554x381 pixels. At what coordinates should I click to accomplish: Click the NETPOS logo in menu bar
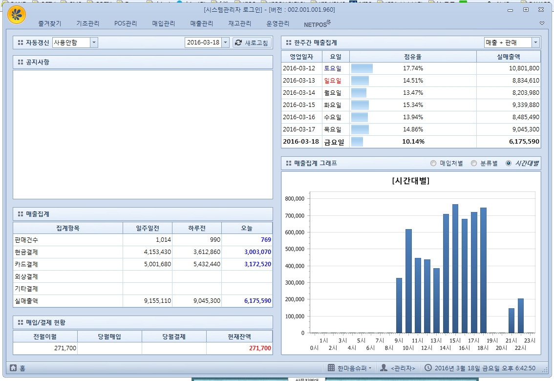317,23
